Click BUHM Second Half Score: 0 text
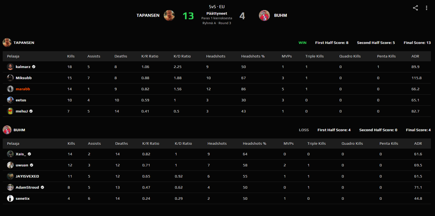 pyautogui.click(x=378, y=130)
